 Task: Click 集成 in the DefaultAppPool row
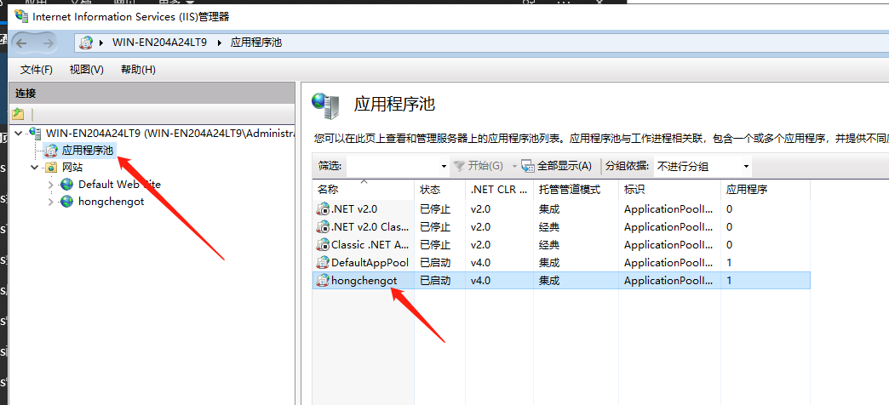[x=549, y=263]
